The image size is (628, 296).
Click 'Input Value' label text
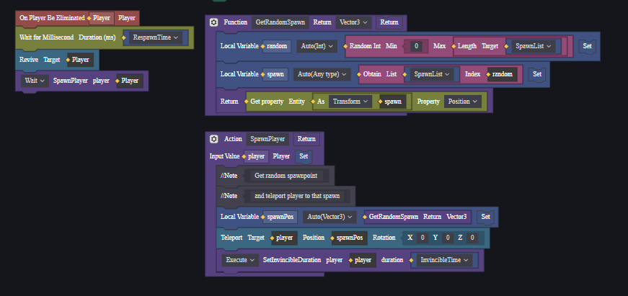click(224, 156)
